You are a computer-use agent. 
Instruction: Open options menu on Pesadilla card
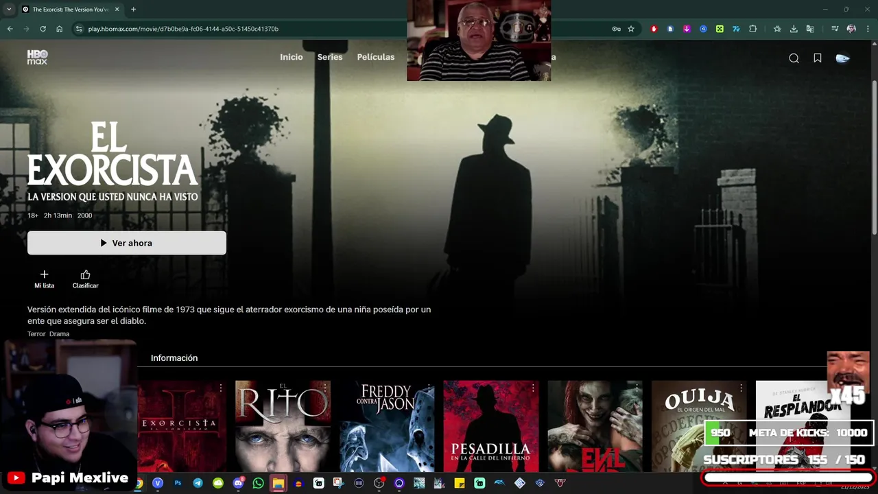tap(533, 388)
